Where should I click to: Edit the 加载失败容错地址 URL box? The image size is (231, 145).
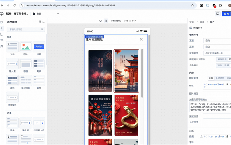click(210, 107)
